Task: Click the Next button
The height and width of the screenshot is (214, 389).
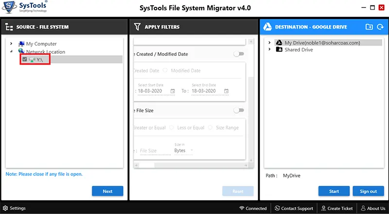Action: [107, 191]
